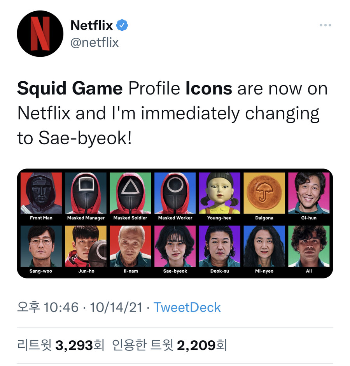The image size is (350, 366).
Task: Open the three-dot more options menu
Action: (x=325, y=25)
